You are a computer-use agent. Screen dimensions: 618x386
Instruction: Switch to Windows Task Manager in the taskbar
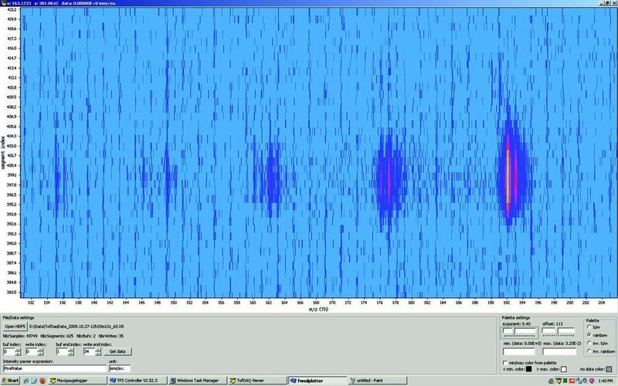[198, 381]
